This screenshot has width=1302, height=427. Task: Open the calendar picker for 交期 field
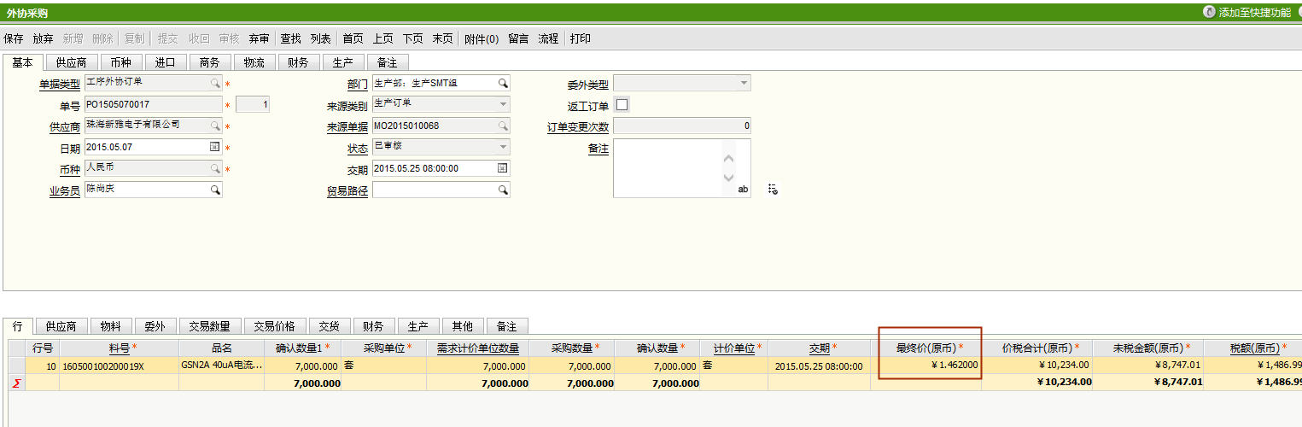503,168
